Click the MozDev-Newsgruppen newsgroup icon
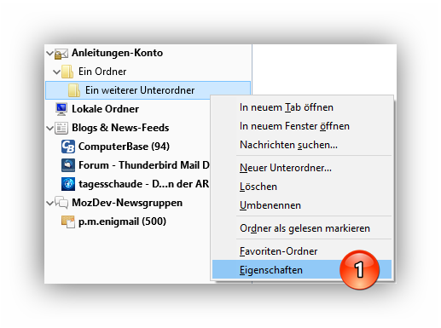Viewport: 441px width, 328px height. 61,203
